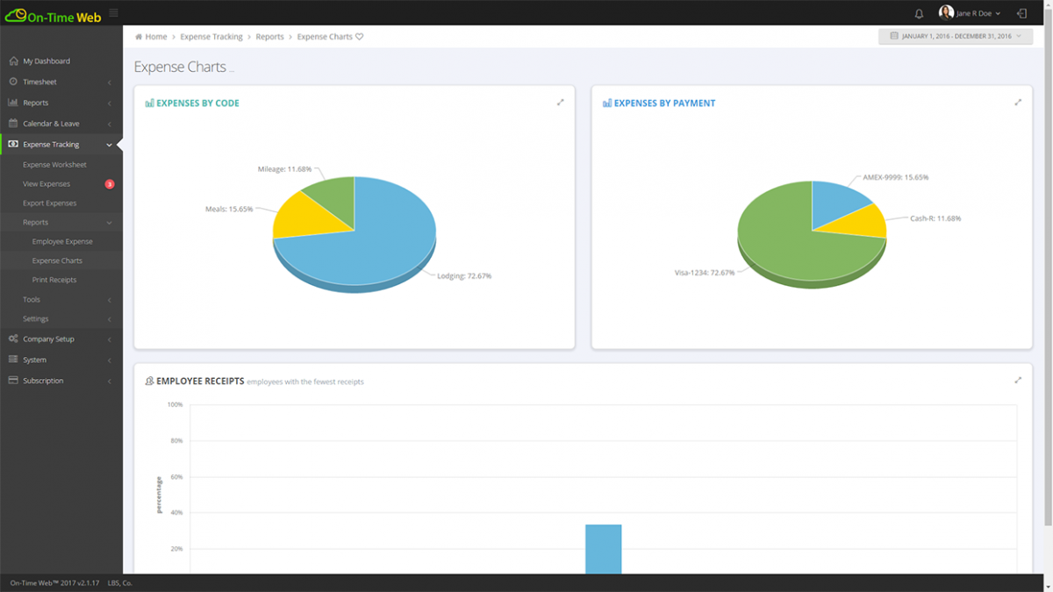
Task: Click the Home icon in the breadcrumb
Action: coord(140,37)
